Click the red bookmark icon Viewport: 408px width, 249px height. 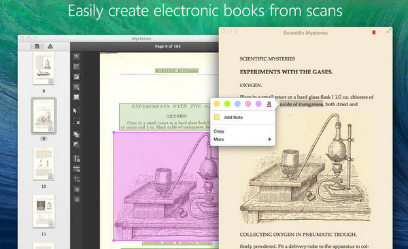pos(373,33)
